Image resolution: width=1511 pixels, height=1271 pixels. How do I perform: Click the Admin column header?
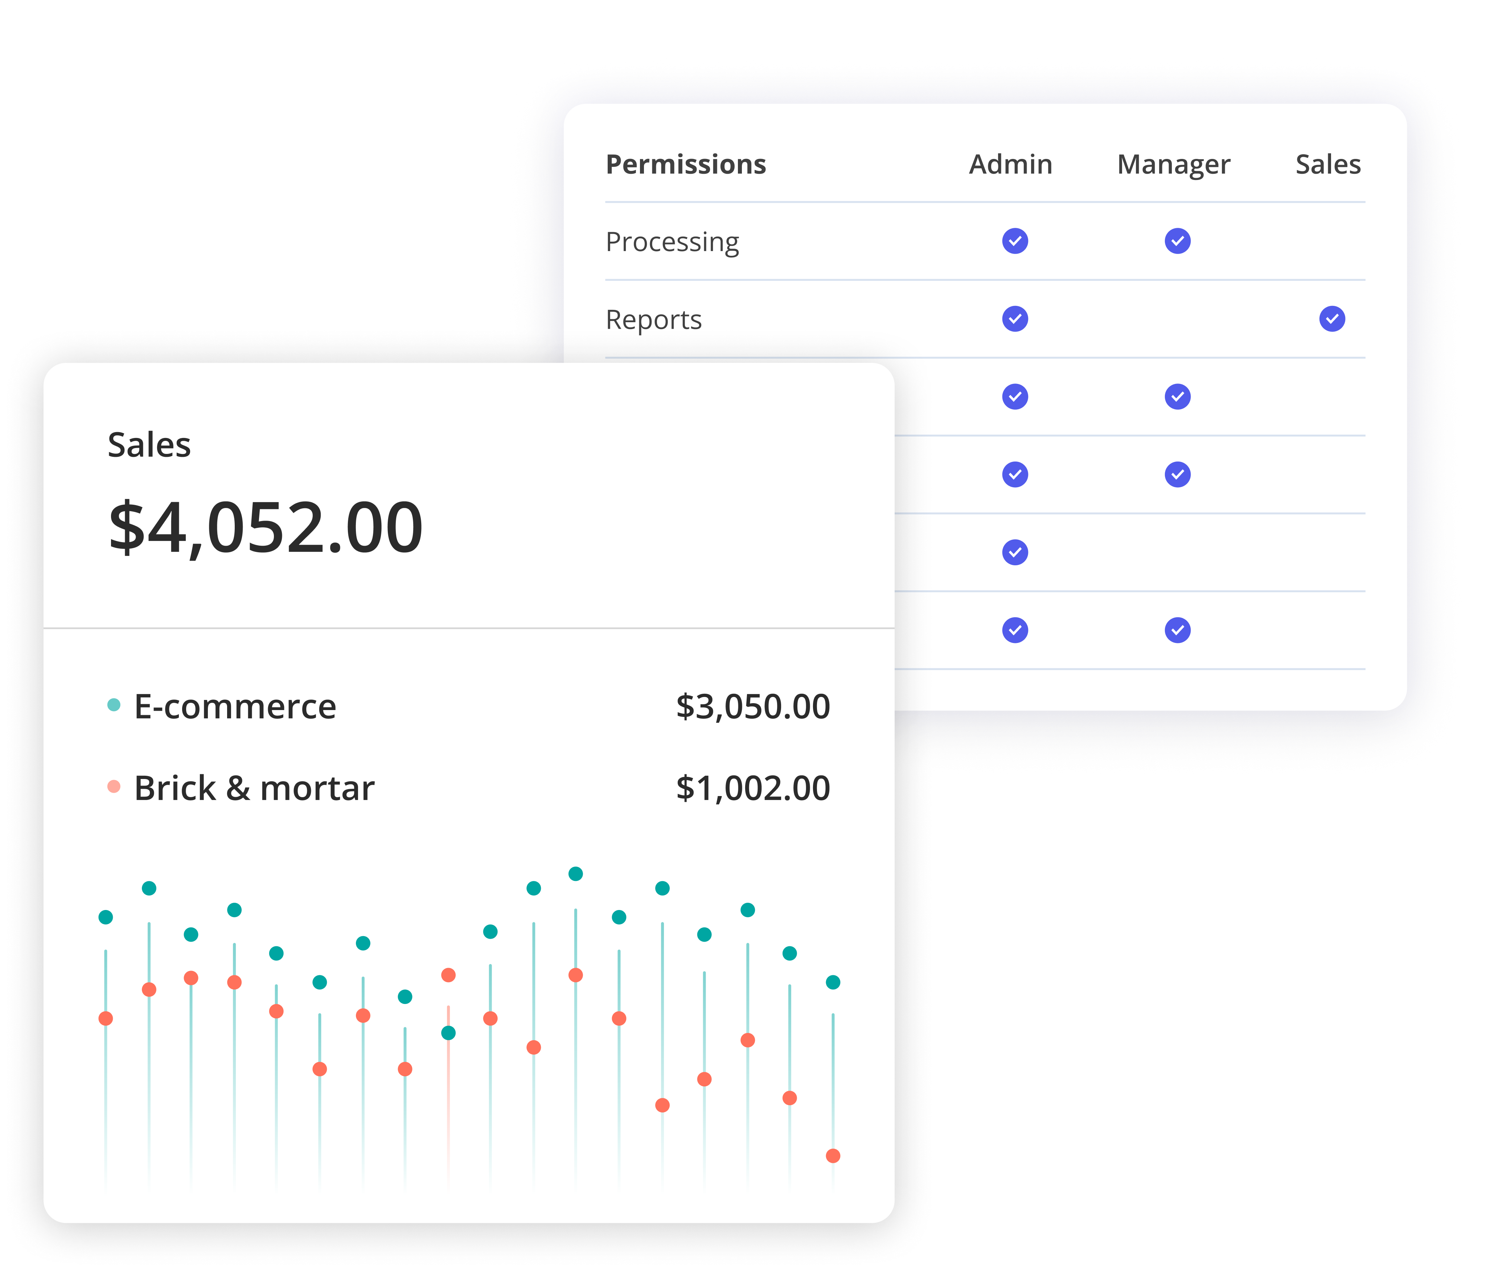coord(1010,164)
